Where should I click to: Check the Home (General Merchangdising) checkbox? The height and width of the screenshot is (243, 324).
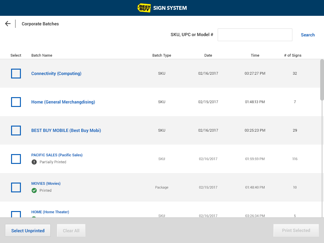(16, 102)
